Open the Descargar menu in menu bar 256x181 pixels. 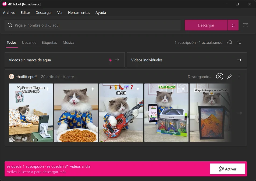(44, 13)
